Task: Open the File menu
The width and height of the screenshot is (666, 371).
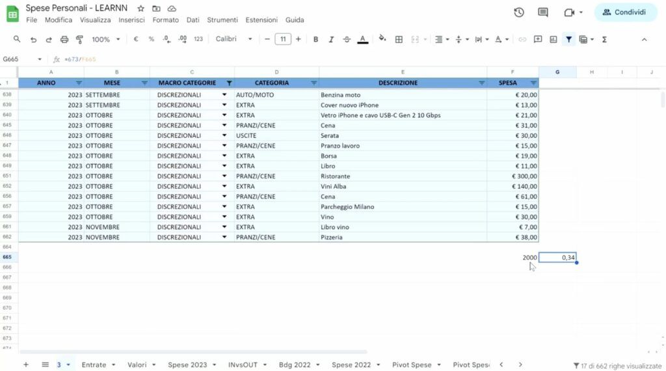Action: (31, 20)
